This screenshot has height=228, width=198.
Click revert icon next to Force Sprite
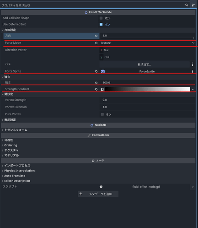(96, 71)
